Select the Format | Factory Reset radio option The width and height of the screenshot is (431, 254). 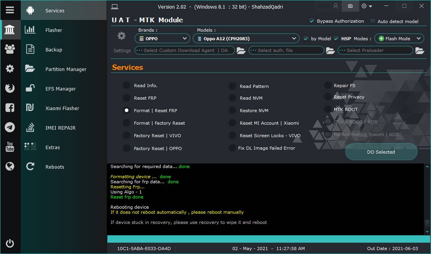click(127, 123)
